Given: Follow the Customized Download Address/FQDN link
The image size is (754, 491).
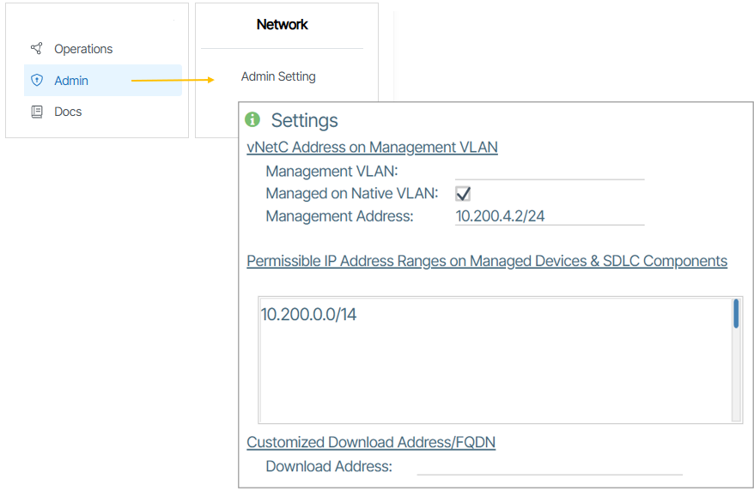Looking at the screenshot, I should (371, 442).
